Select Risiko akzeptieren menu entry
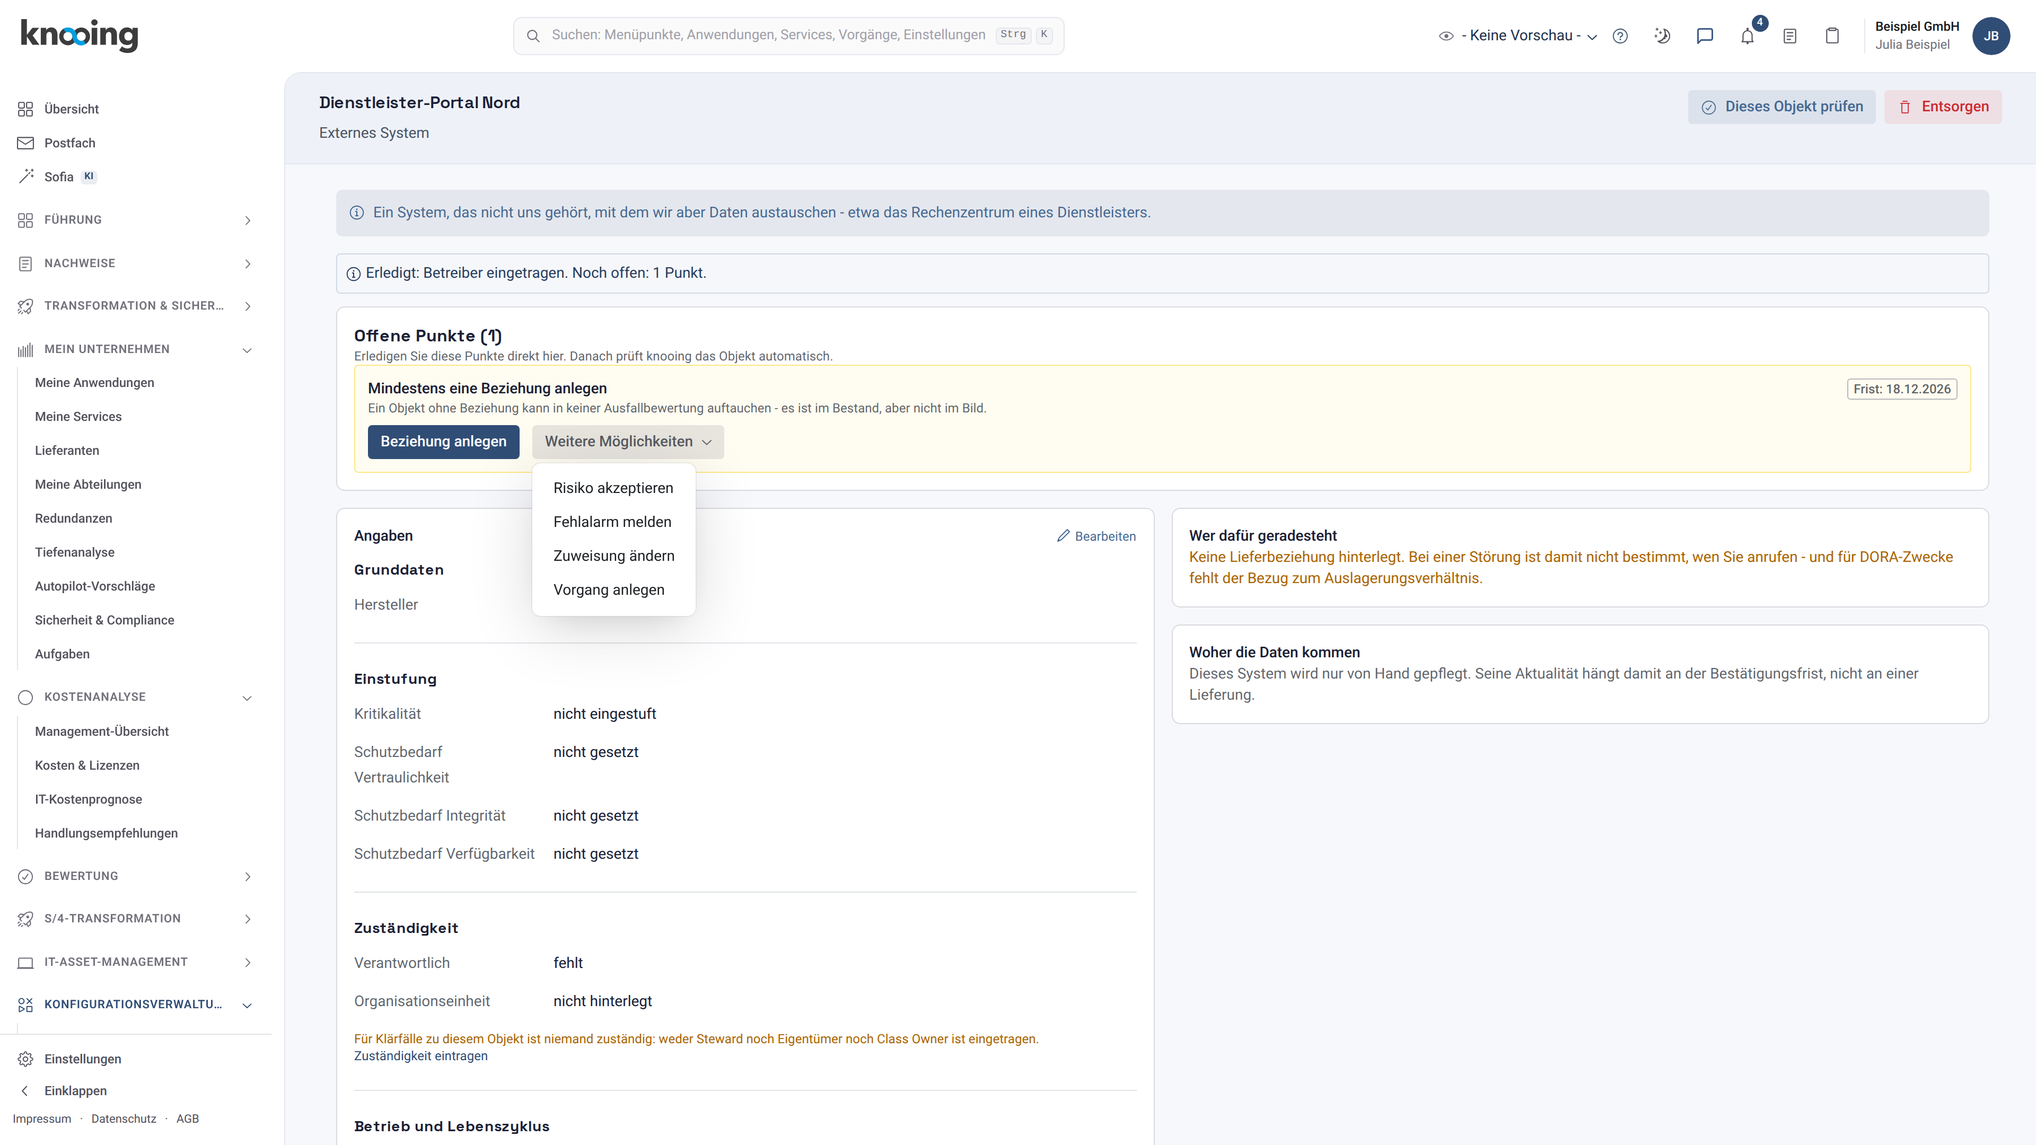2036x1145 pixels. [613, 488]
